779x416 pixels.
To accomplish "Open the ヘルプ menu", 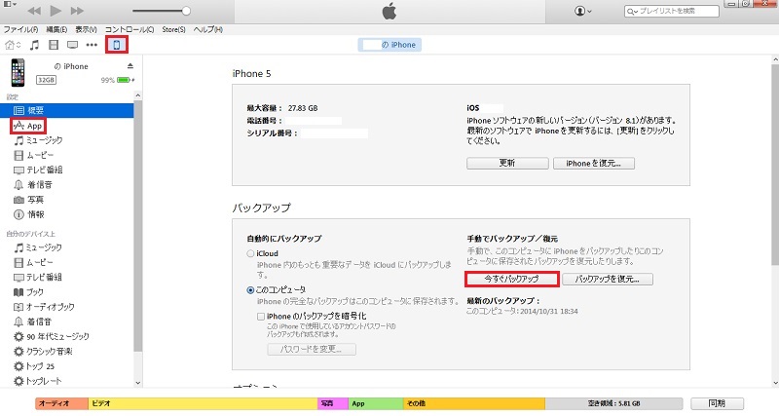I will [207, 29].
